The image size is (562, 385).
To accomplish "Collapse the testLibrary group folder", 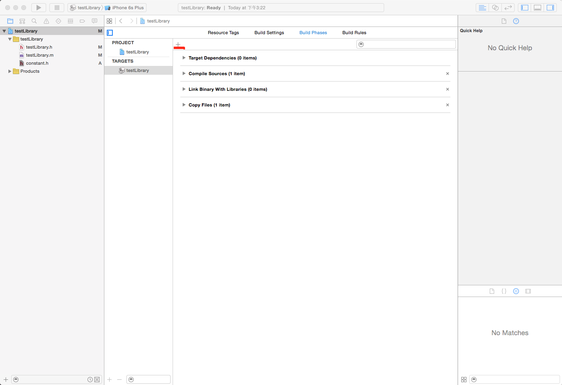I will pos(10,39).
